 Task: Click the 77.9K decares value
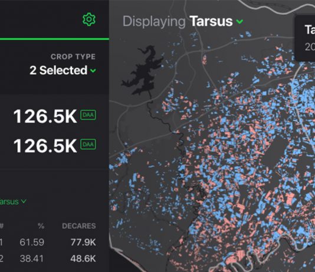pos(83,242)
